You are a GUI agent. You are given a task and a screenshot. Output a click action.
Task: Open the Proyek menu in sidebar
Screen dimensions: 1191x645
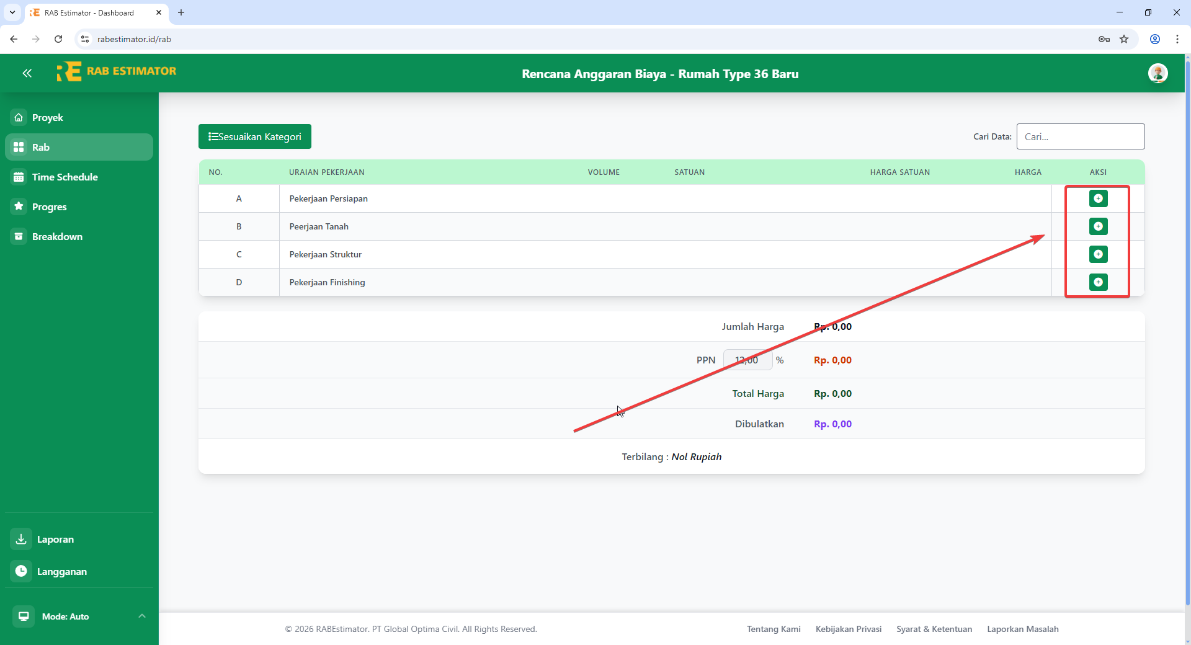coord(48,118)
